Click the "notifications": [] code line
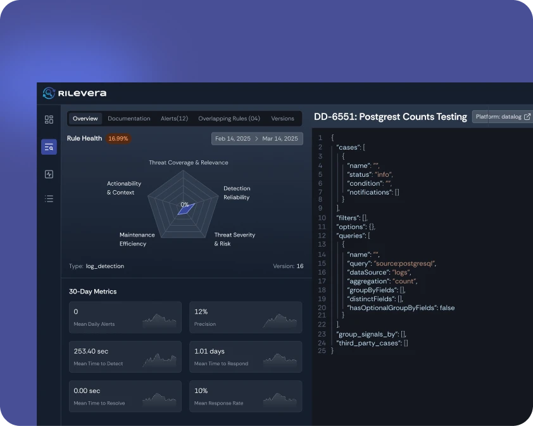 (x=373, y=192)
